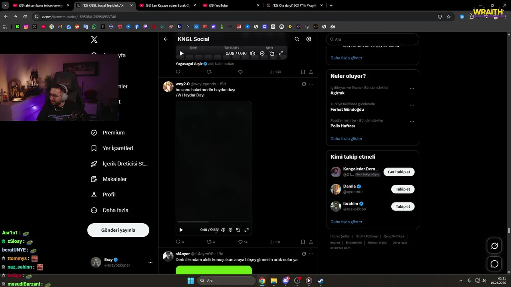Bookmark the post with 130 views

tap(303, 72)
